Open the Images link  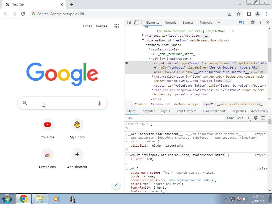101,26
